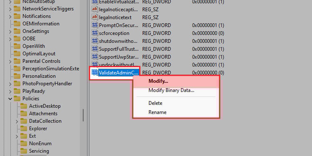Viewport: 312px width, 156px height.
Task: Collapse the Policies key
Action: pos(10,99)
